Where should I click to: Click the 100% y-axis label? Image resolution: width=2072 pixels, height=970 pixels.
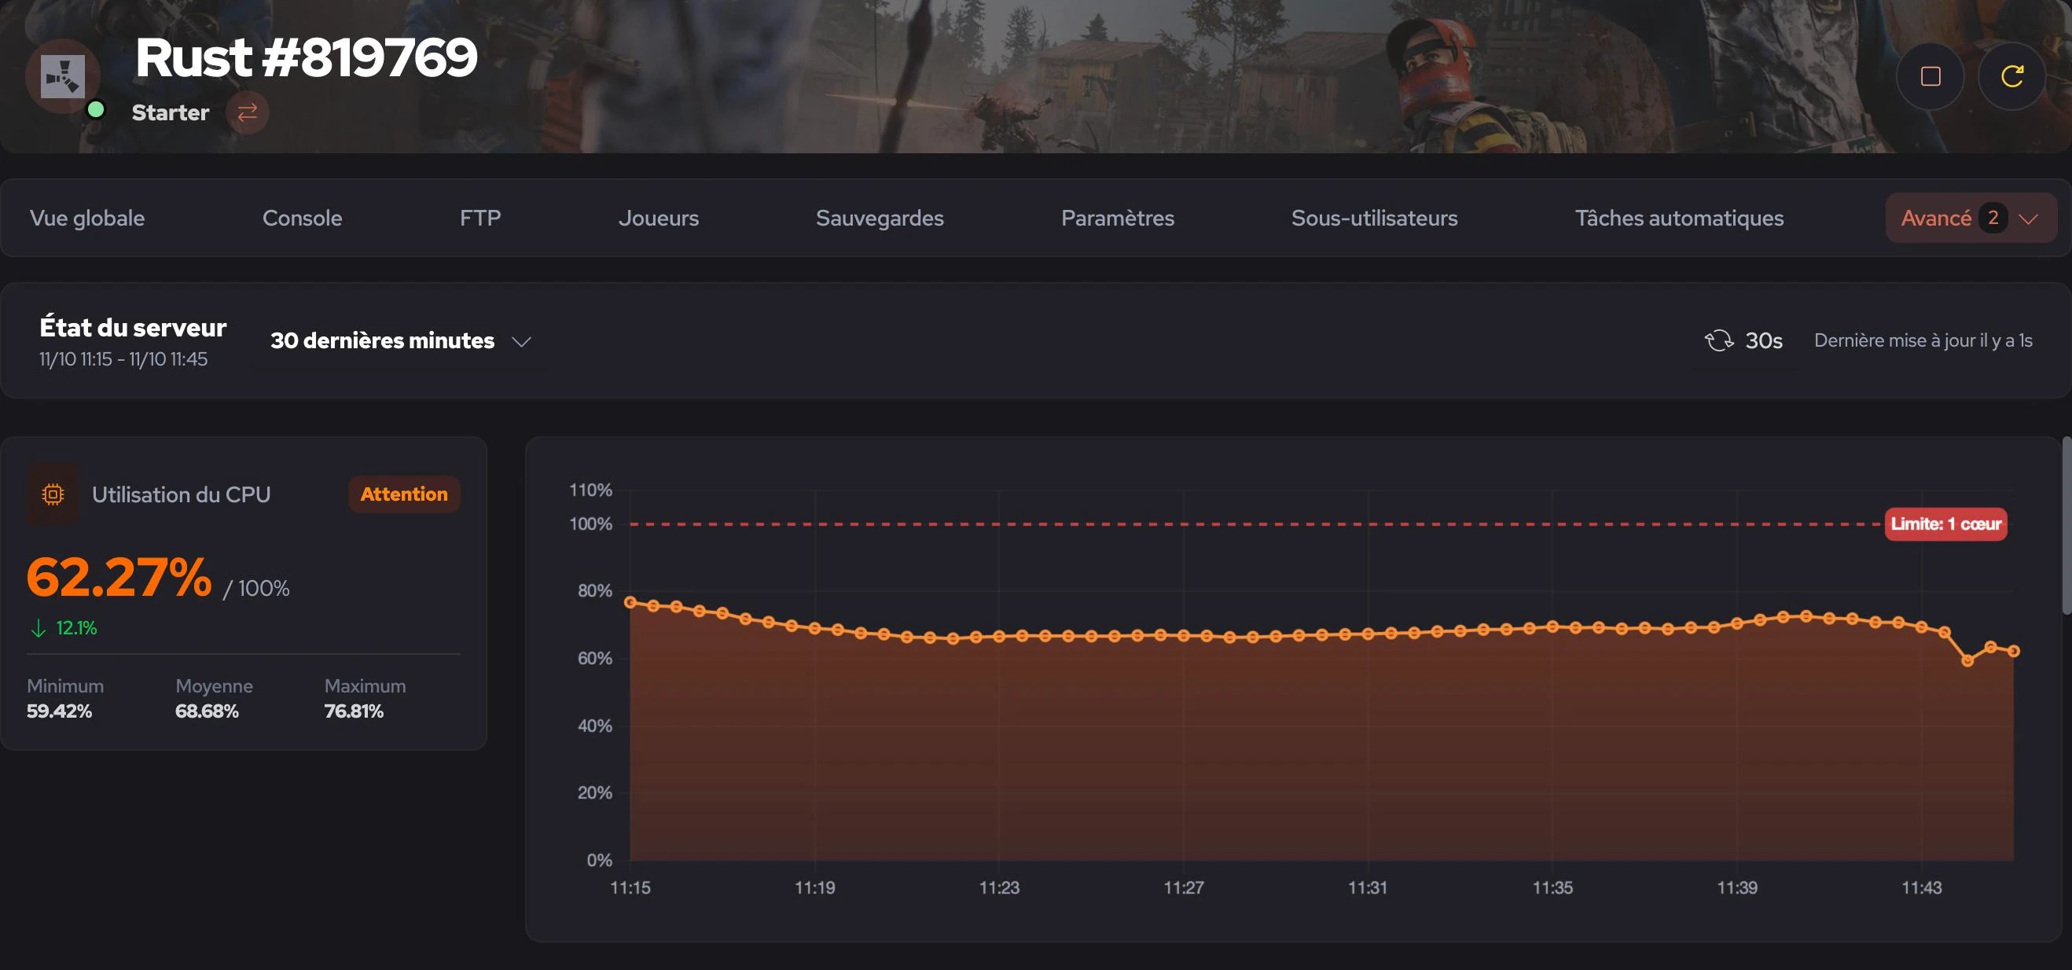pyautogui.click(x=591, y=524)
